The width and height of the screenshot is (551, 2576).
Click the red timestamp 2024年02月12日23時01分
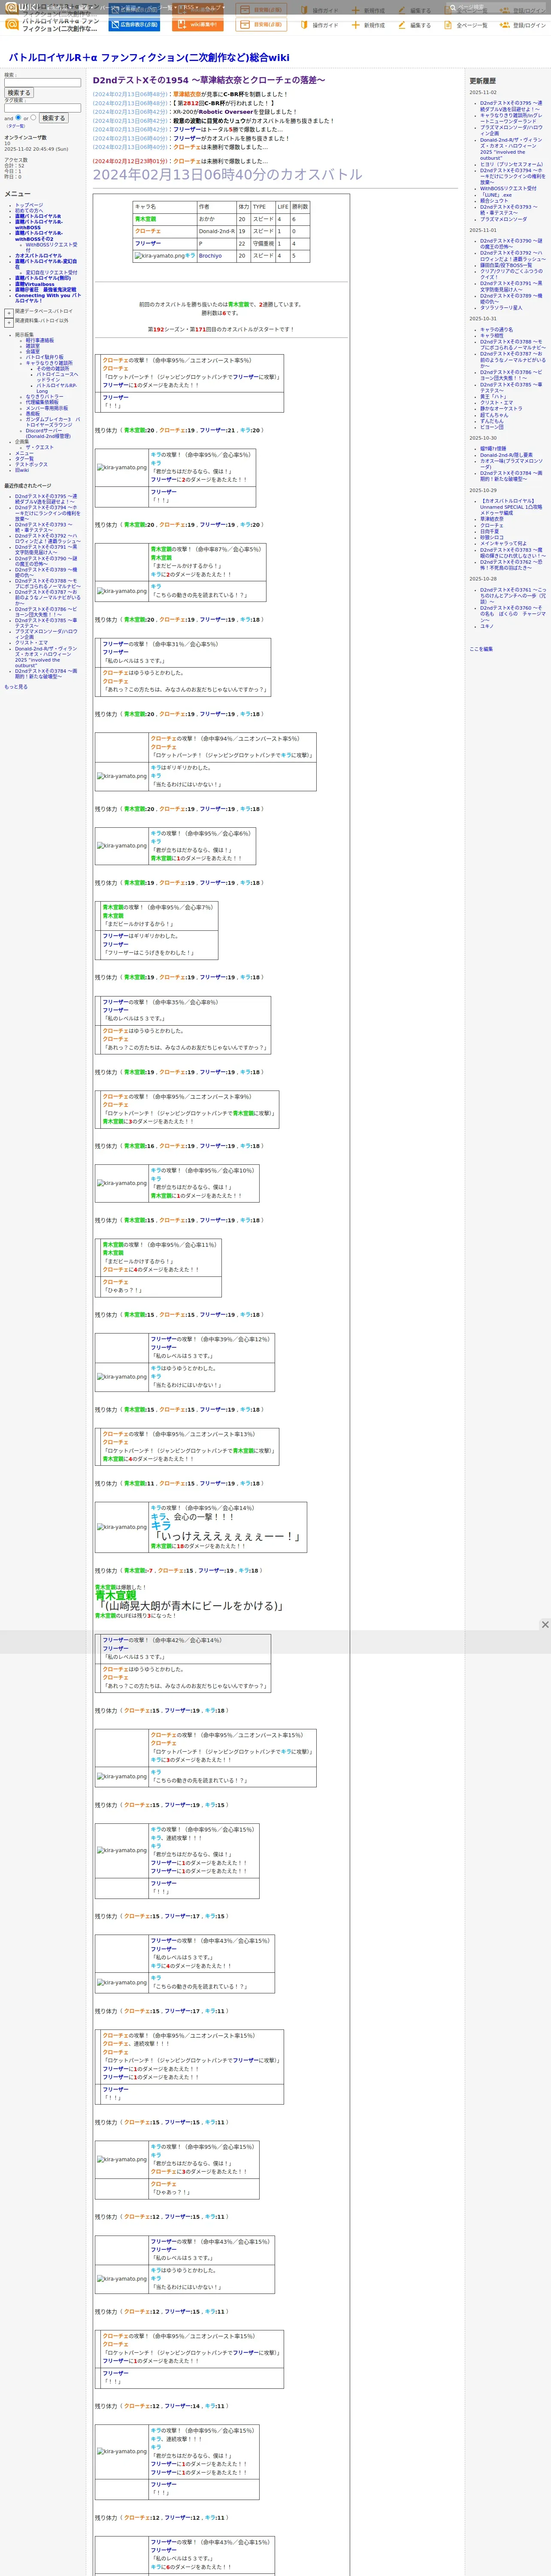[x=130, y=161]
